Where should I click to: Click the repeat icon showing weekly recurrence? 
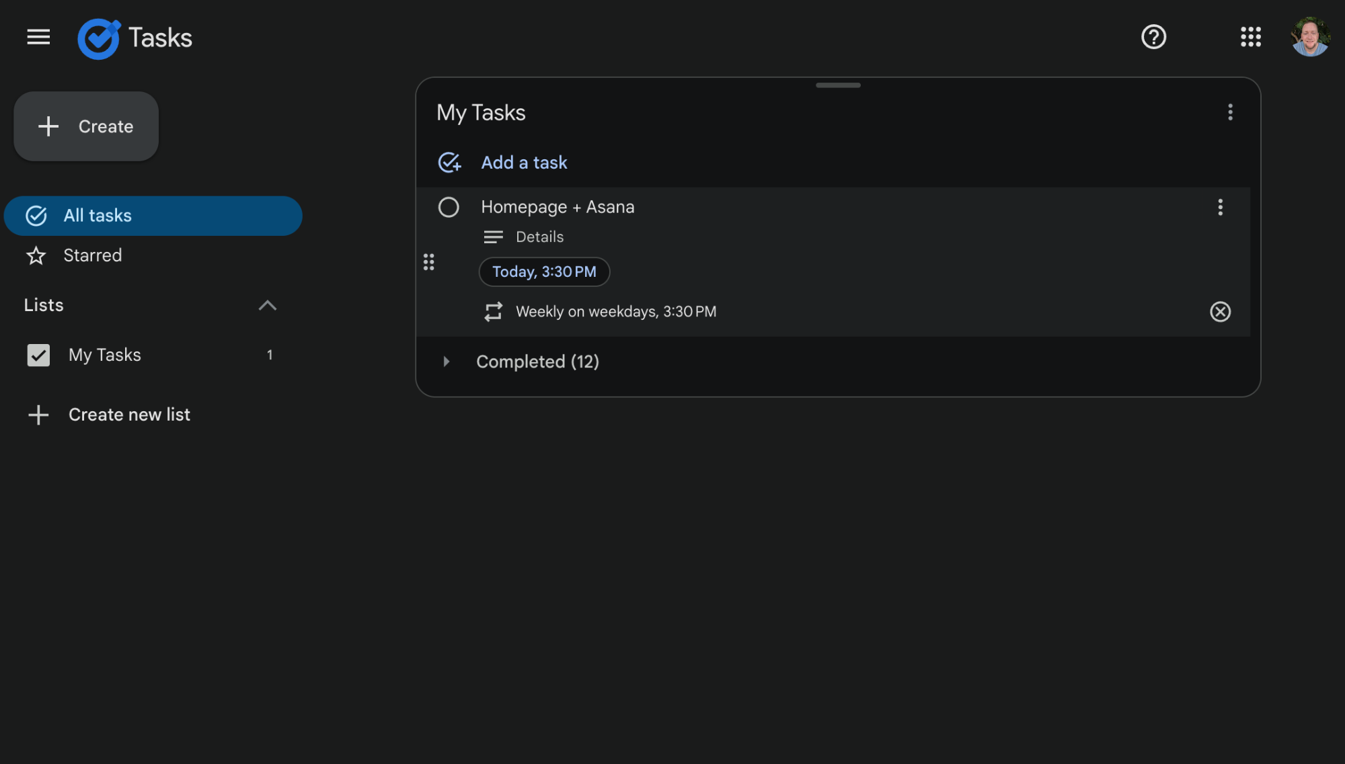point(494,311)
